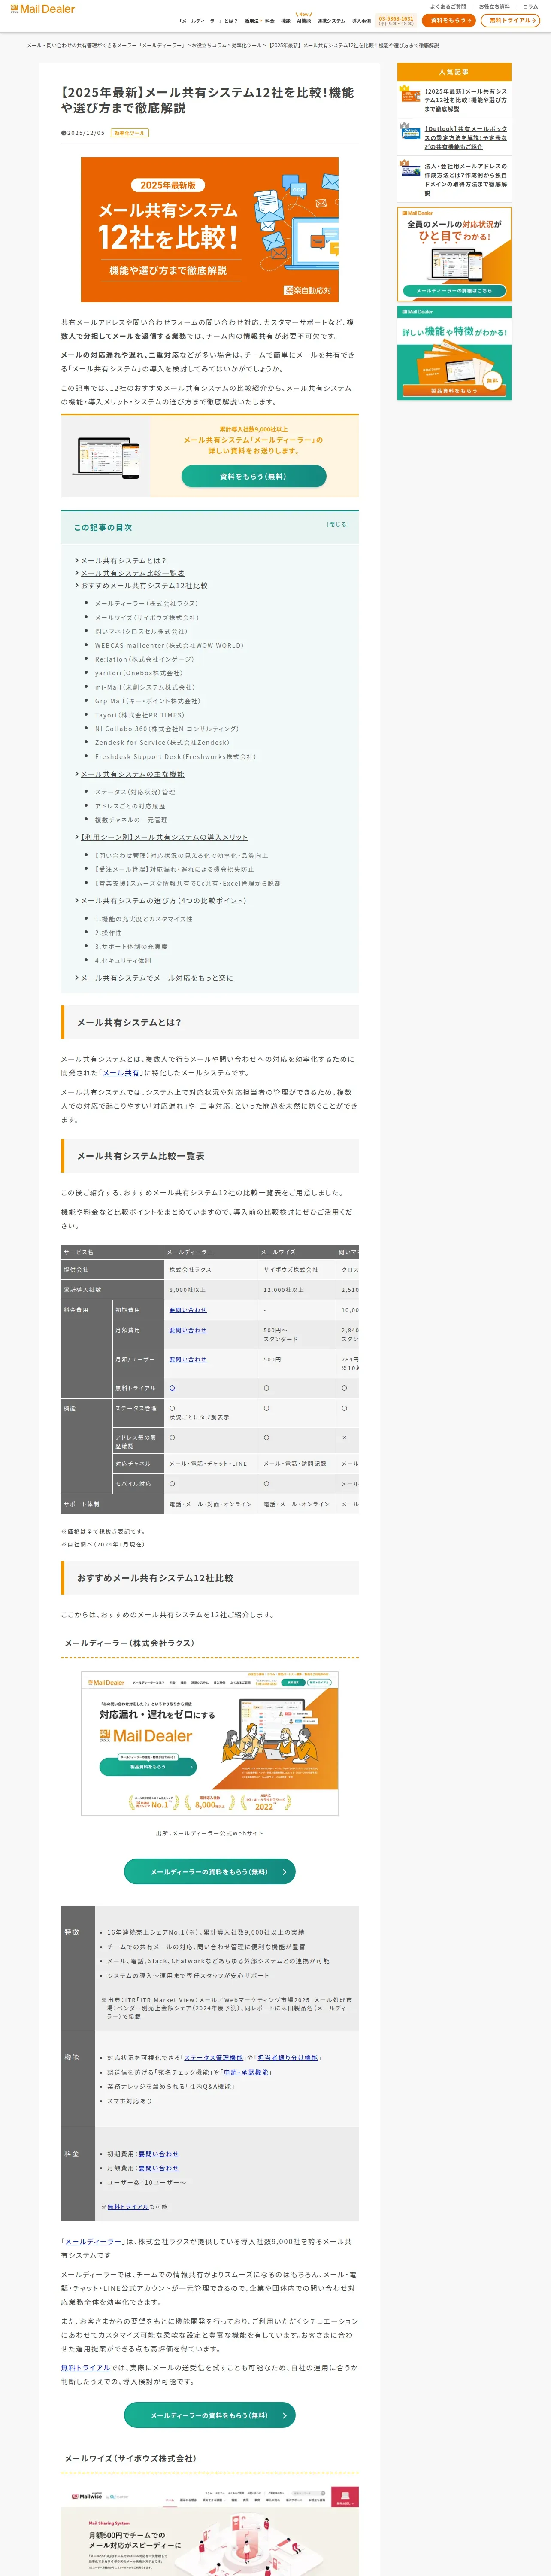Jump to メール共有システム比較一覧表 in contents
The image size is (551, 2576).
click(x=132, y=573)
